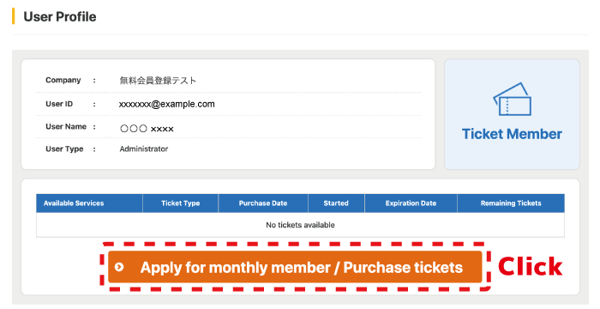The height and width of the screenshot is (309, 600).
Task: Click the Company field label
Action: (63, 80)
